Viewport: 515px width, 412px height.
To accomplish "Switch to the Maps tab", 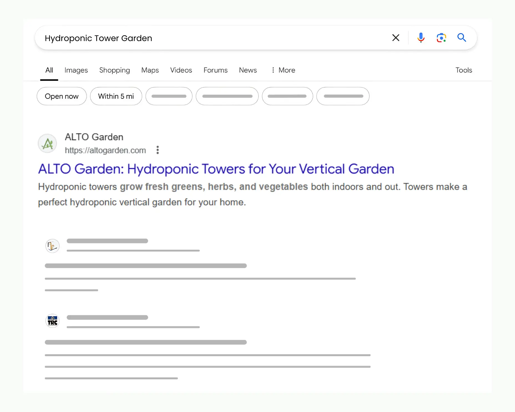I will pyautogui.click(x=150, y=70).
